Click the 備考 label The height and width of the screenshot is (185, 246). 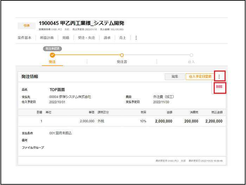pos(25,140)
